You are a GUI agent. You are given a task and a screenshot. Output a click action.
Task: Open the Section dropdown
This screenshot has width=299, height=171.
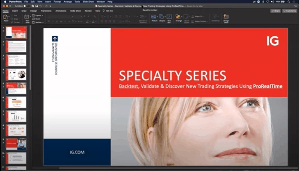coord(38,22)
